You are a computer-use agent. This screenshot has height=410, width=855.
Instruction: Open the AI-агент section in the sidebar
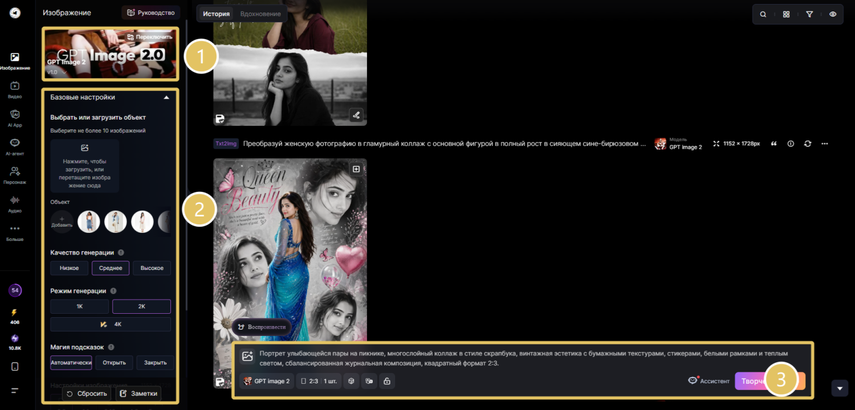(15, 147)
